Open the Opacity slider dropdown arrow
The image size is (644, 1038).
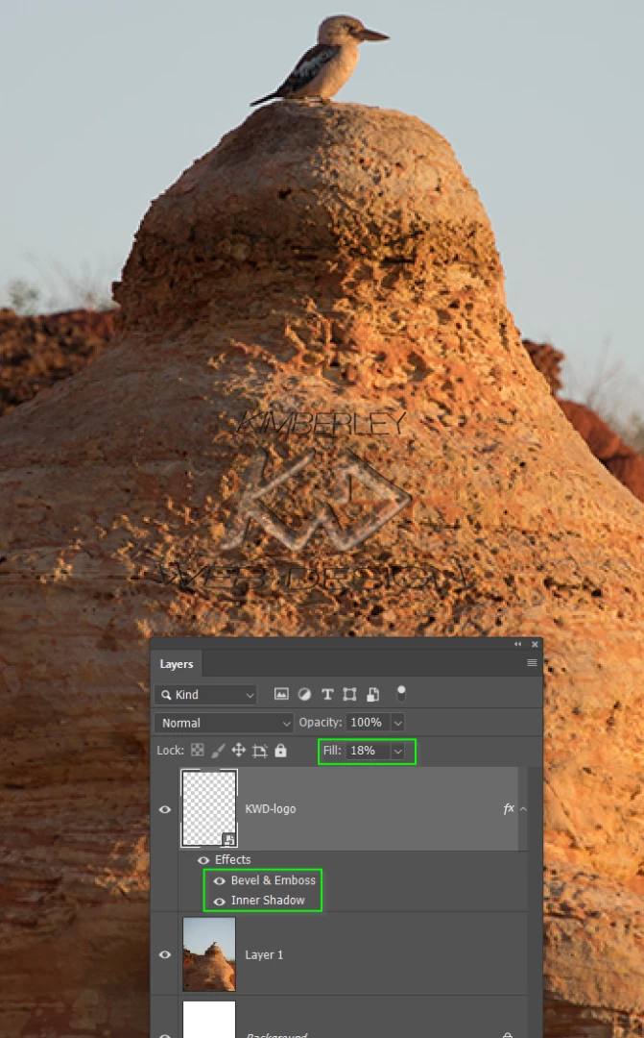(x=398, y=723)
